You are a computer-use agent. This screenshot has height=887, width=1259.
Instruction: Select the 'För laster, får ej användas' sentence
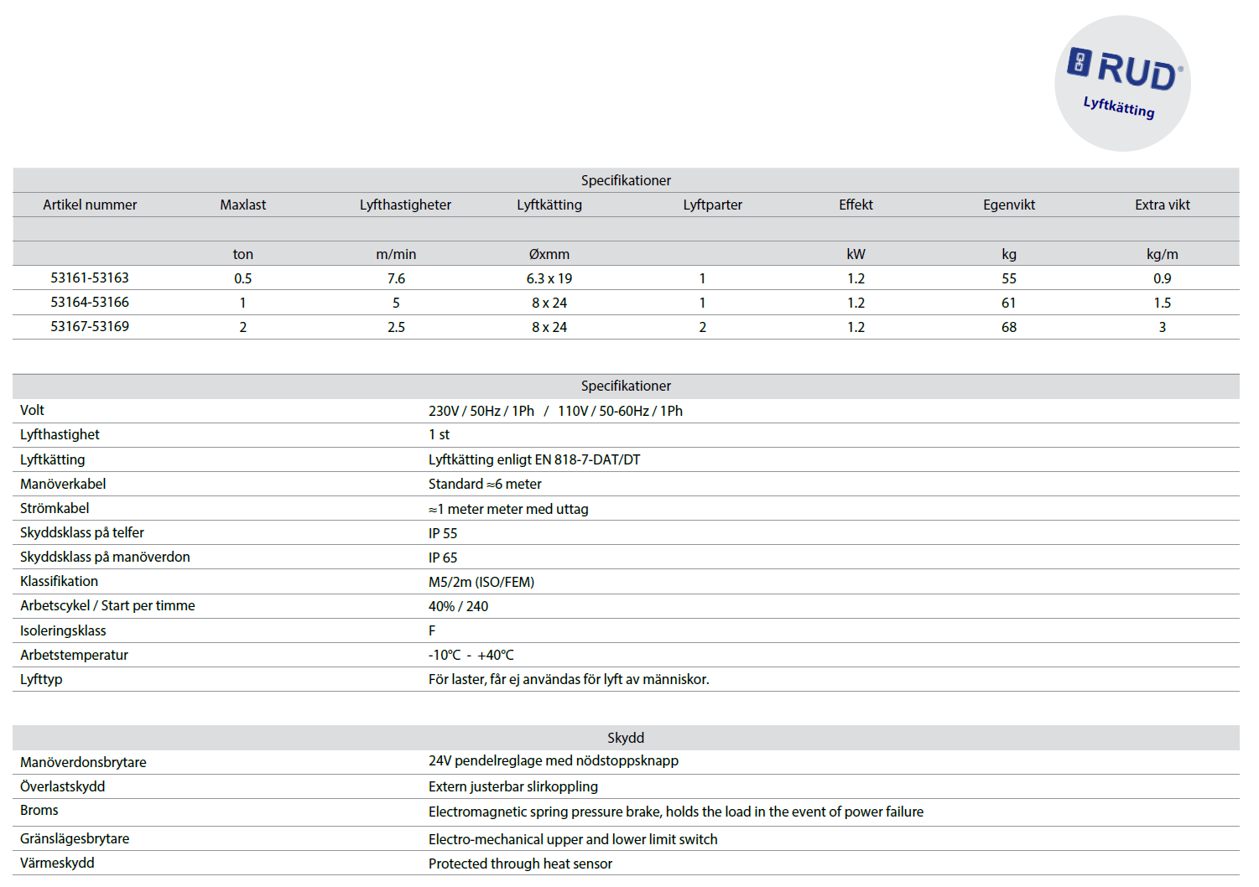[569, 679]
